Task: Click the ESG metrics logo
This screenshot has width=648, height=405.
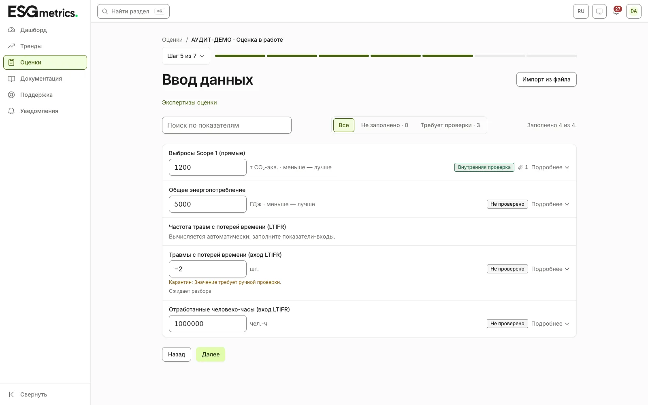Action: 43,11
